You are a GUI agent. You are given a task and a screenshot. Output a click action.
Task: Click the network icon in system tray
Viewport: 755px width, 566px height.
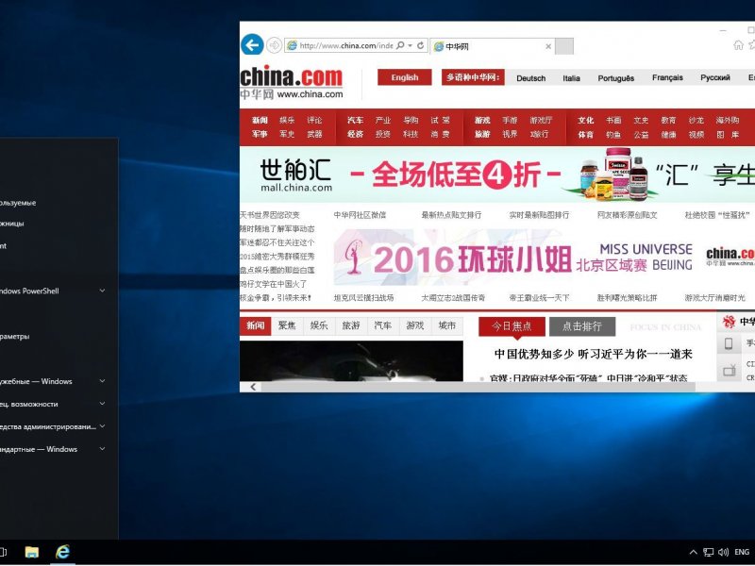709,552
